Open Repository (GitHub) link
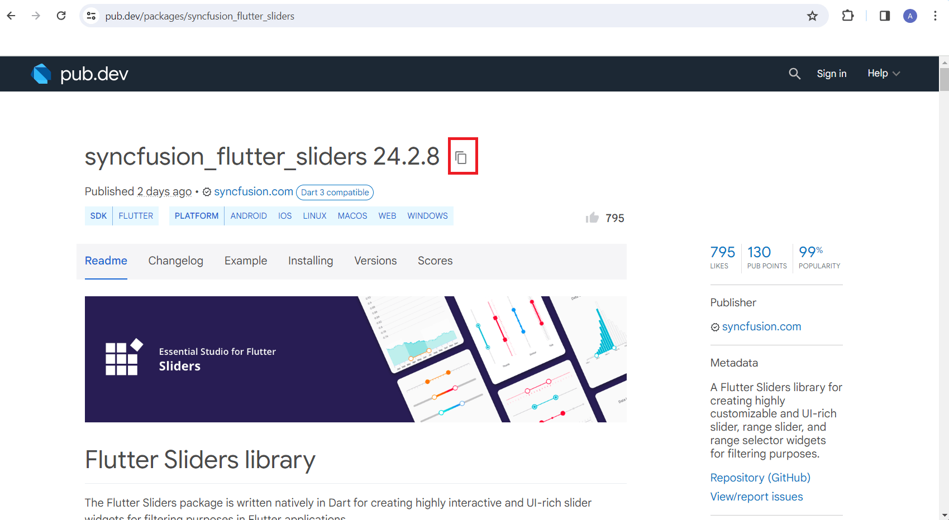 pyautogui.click(x=760, y=478)
